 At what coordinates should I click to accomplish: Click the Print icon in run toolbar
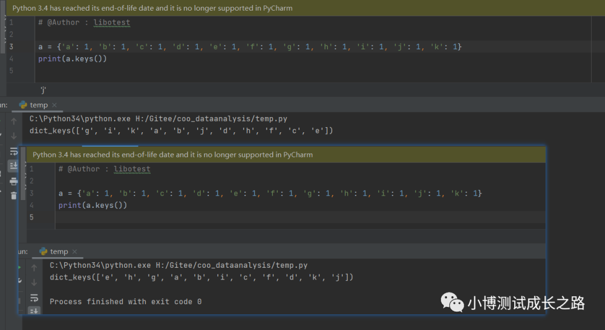[13, 181]
